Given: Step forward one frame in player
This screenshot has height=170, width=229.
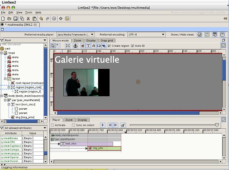Looking at the screenshot, I should coord(115,125).
